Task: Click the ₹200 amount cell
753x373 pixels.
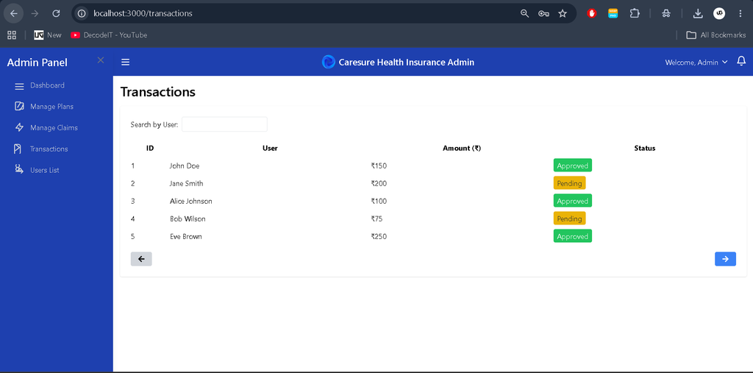Action: 379,184
